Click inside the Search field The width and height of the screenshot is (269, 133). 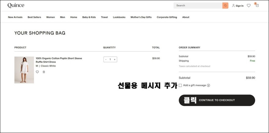[198, 6]
